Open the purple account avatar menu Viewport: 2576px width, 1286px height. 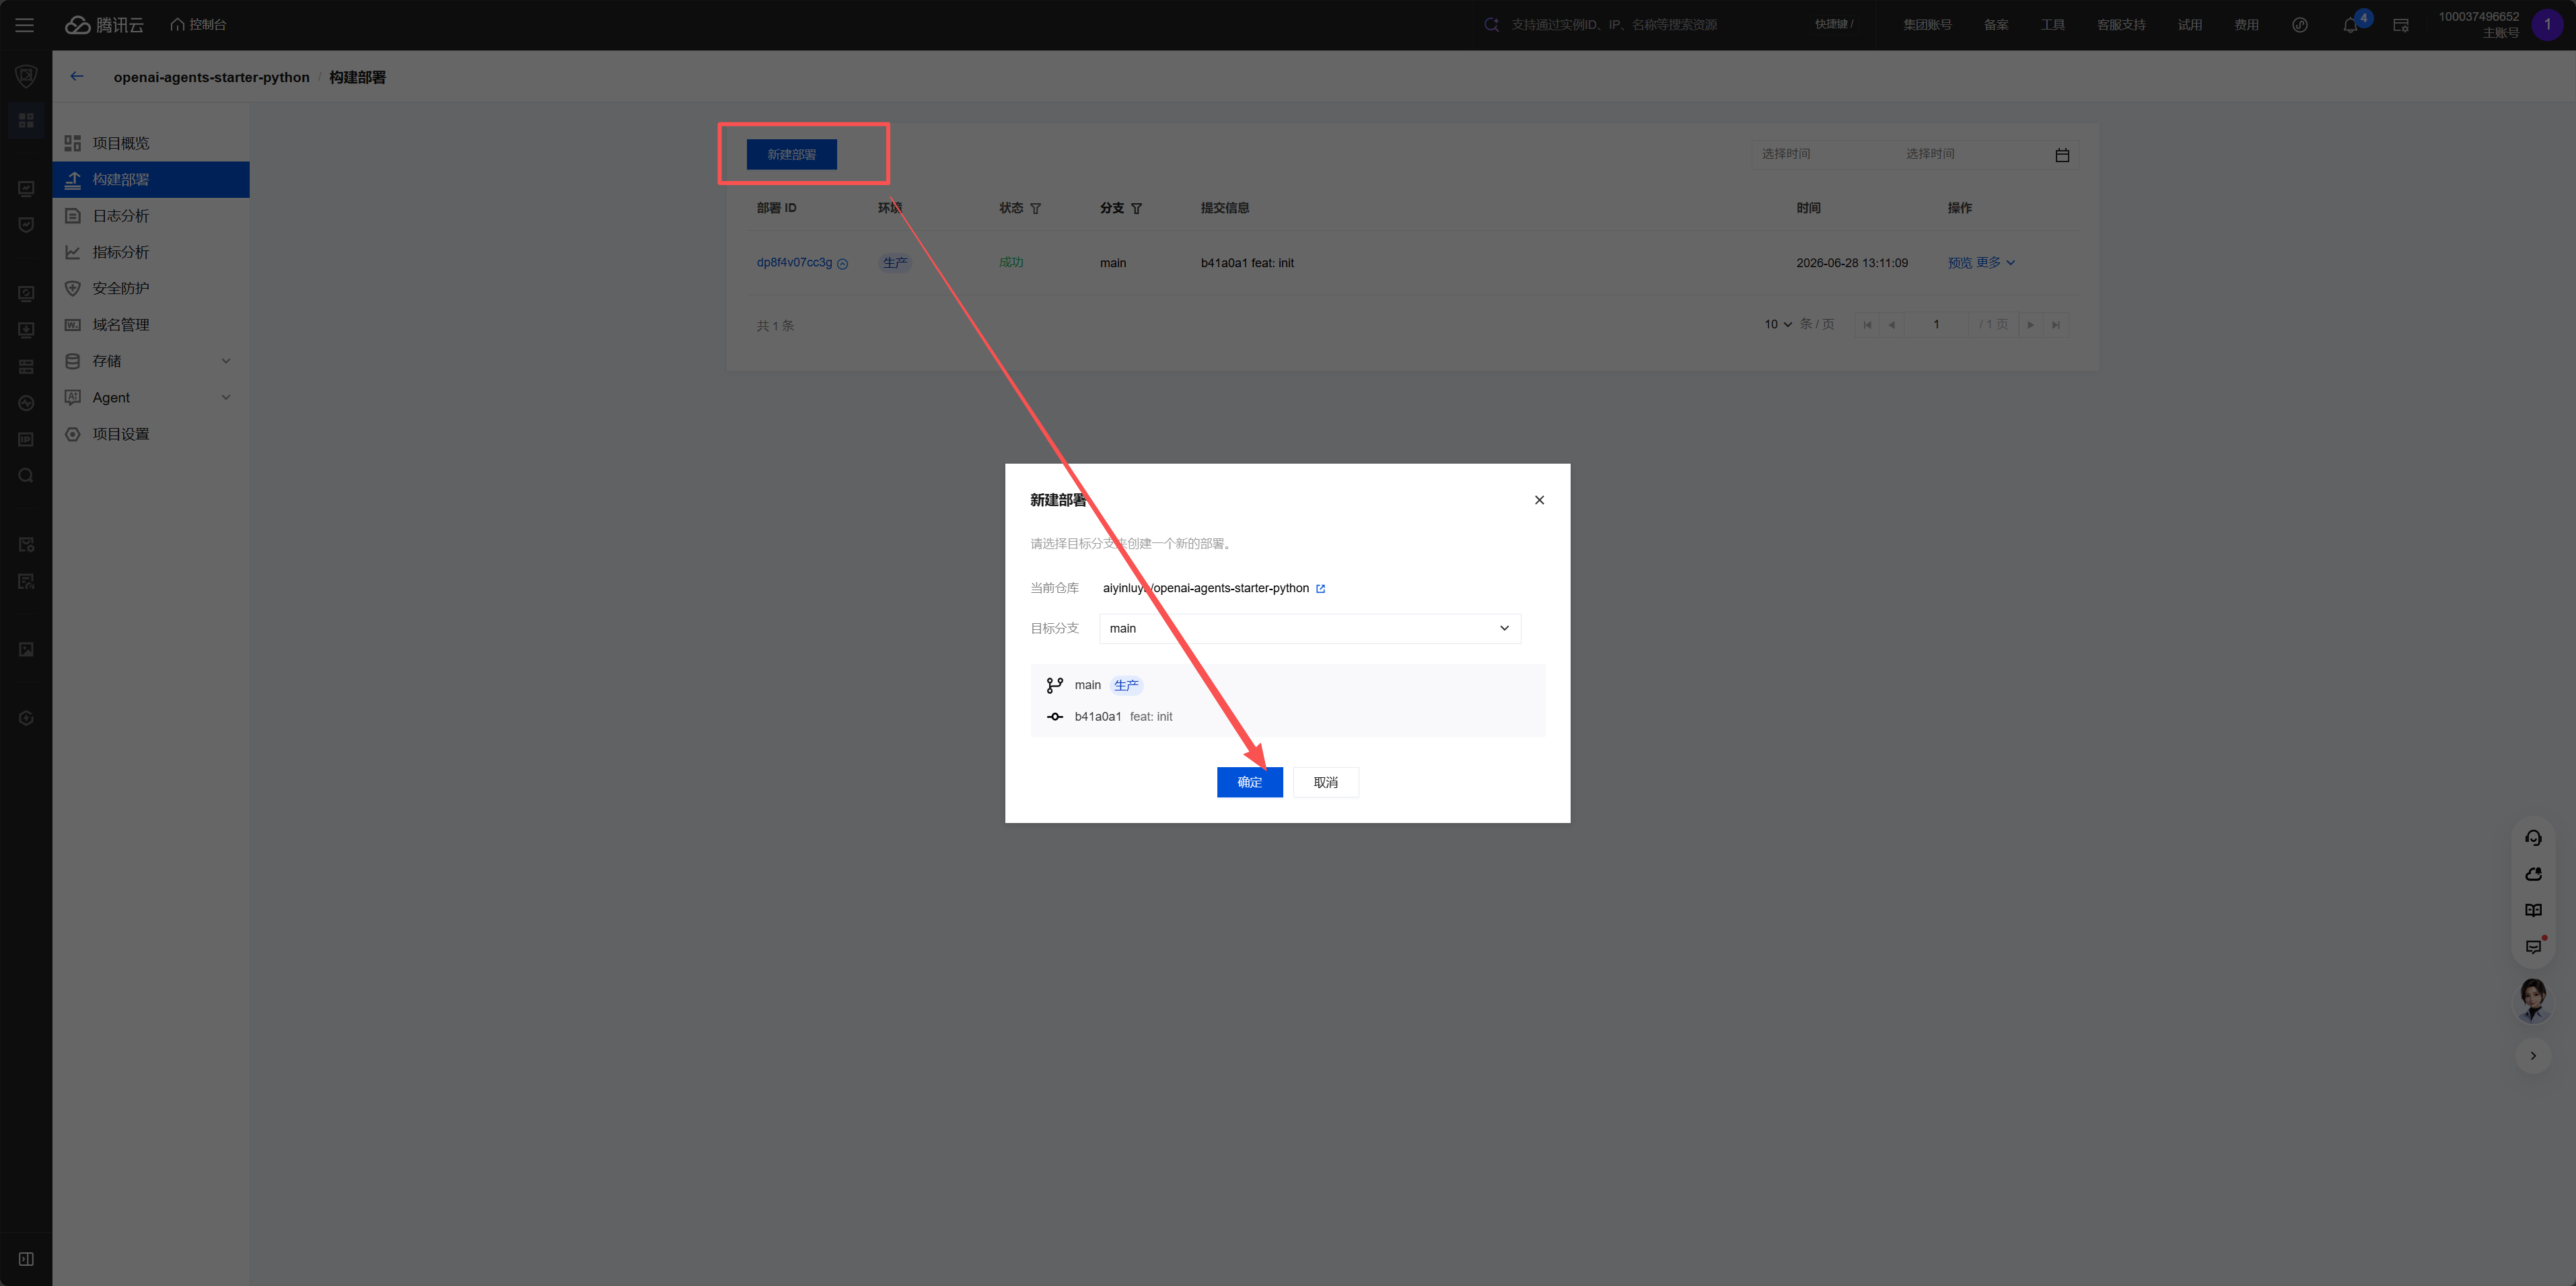(2547, 25)
